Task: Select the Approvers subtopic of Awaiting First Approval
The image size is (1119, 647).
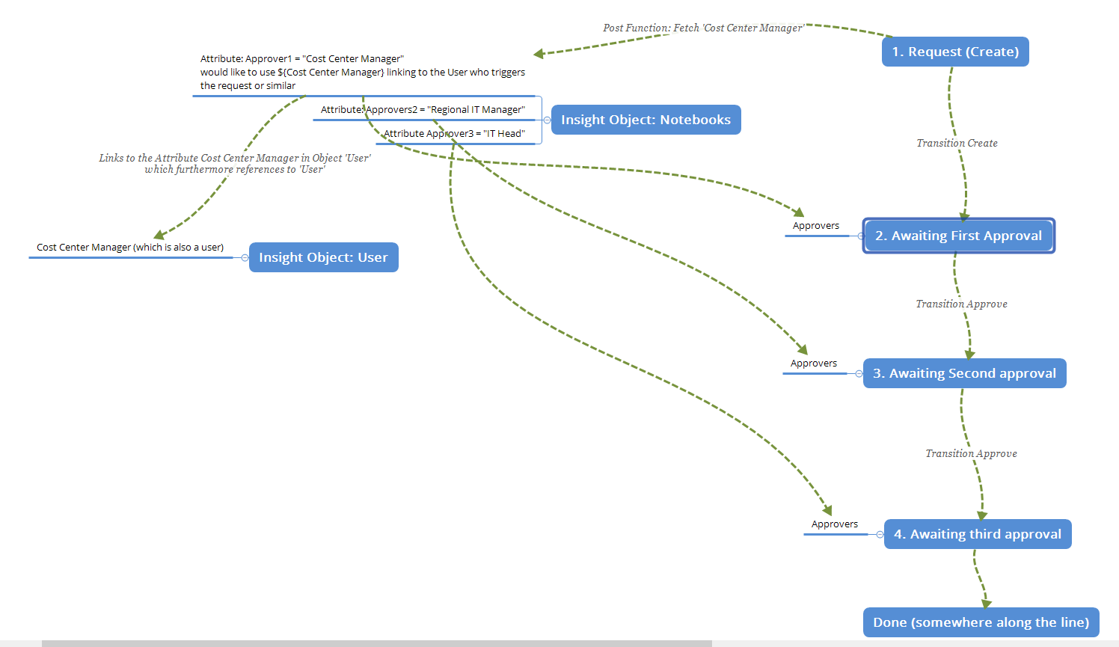Action: [816, 226]
